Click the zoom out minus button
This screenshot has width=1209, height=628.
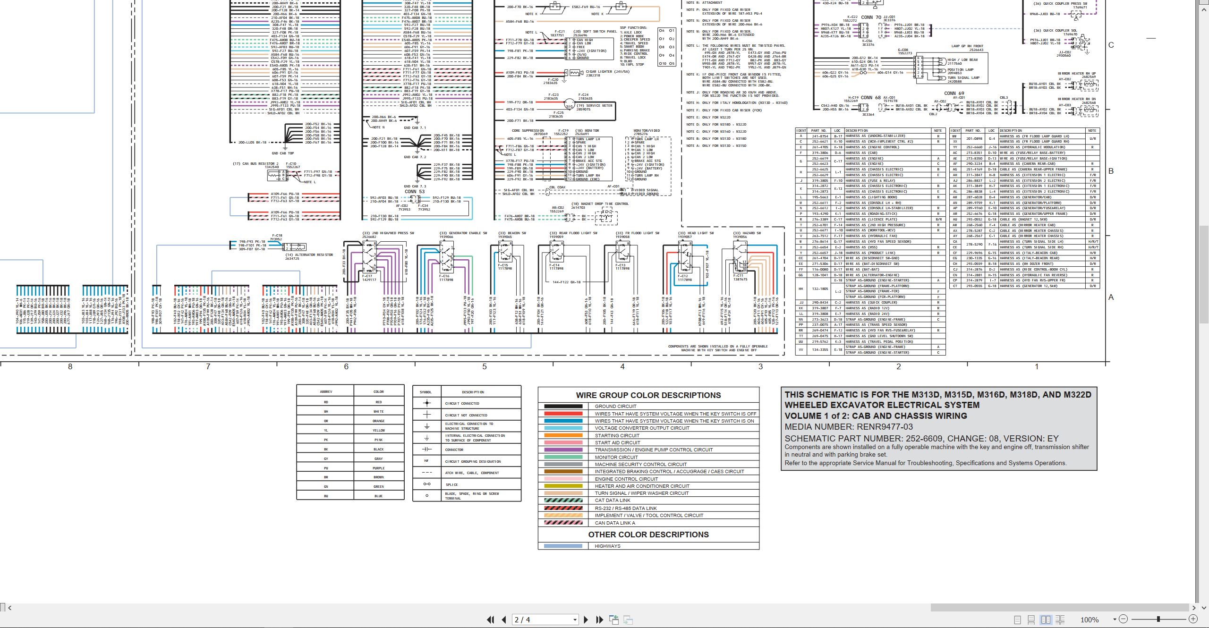[1124, 619]
